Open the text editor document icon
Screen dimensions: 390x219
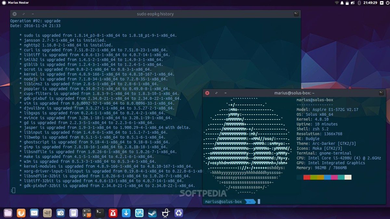pyautogui.click(x=74, y=213)
